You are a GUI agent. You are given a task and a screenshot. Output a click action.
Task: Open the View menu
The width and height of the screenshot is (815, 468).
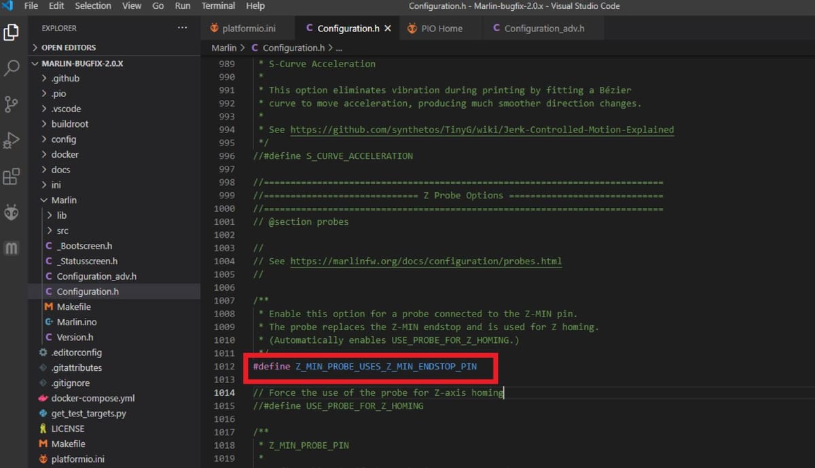point(132,6)
